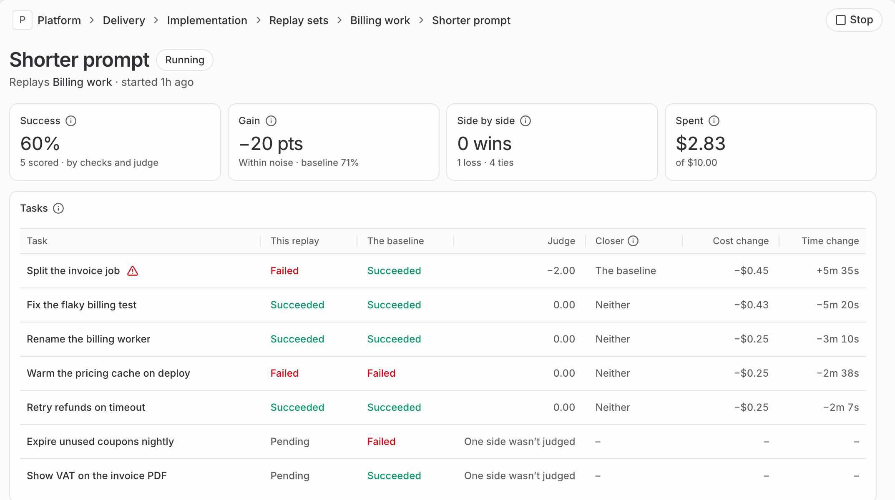Open the Split the invoice job task
Viewport: 895px width, 500px height.
pos(73,271)
